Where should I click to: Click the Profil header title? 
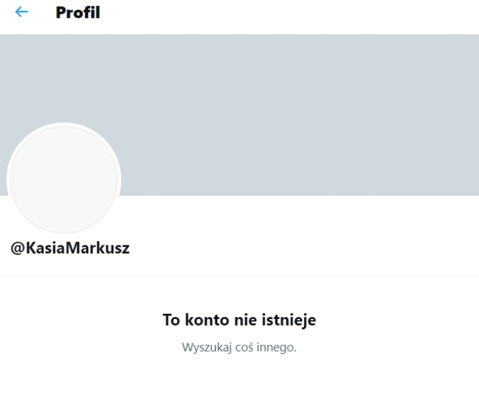click(78, 13)
